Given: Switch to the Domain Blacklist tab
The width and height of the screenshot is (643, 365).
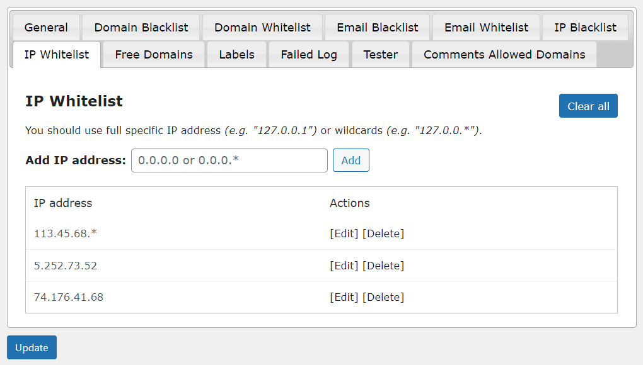Looking at the screenshot, I should (x=141, y=28).
